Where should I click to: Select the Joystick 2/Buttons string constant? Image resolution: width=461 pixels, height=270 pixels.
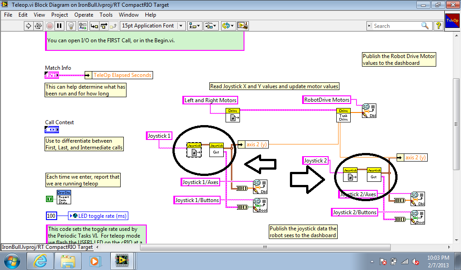tap(355, 212)
